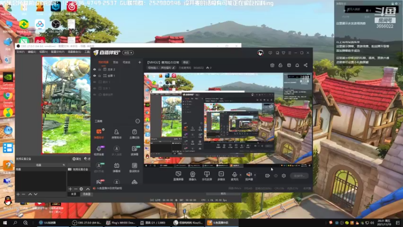Viewport: 403px width, 227px height.
Task: Show the hidden 文本 1 layer
Action: pyautogui.click(x=95, y=88)
